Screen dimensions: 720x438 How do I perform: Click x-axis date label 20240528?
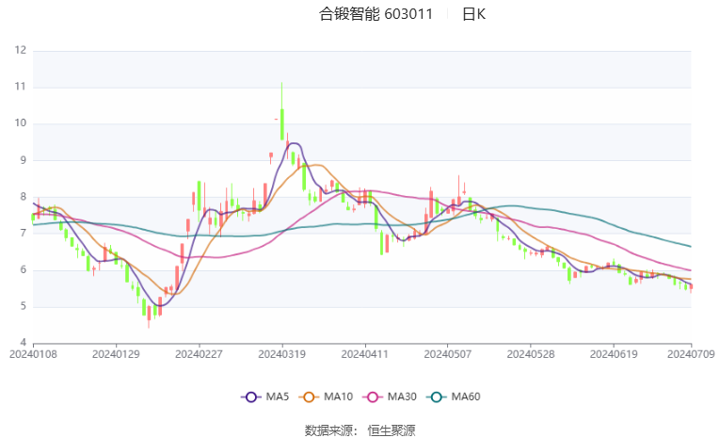(x=531, y=354)
